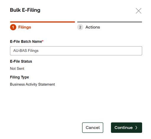This screenshot has width=151, height=139.
Task: Click the E-File Batch Name label
Action: pyautogui.click(x=26, y=42)
